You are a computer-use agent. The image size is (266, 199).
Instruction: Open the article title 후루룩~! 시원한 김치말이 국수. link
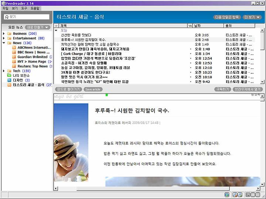132,111
